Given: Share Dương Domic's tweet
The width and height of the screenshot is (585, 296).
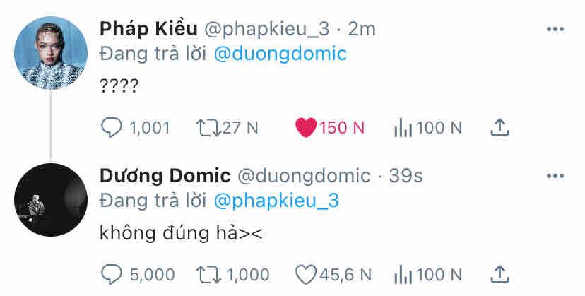Looking at the screenshot, I should (500, 274).
